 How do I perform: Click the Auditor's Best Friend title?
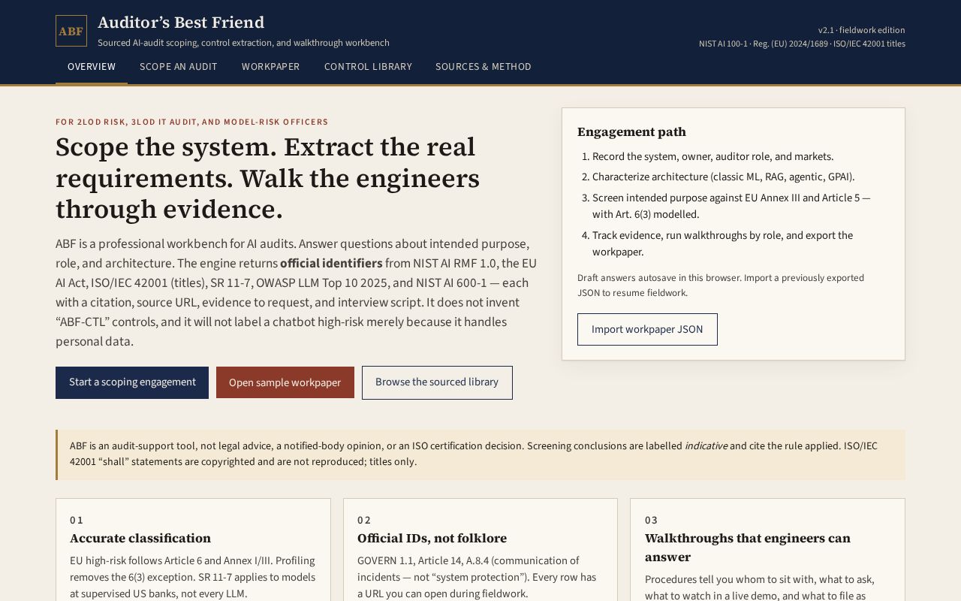pos(181,23)
